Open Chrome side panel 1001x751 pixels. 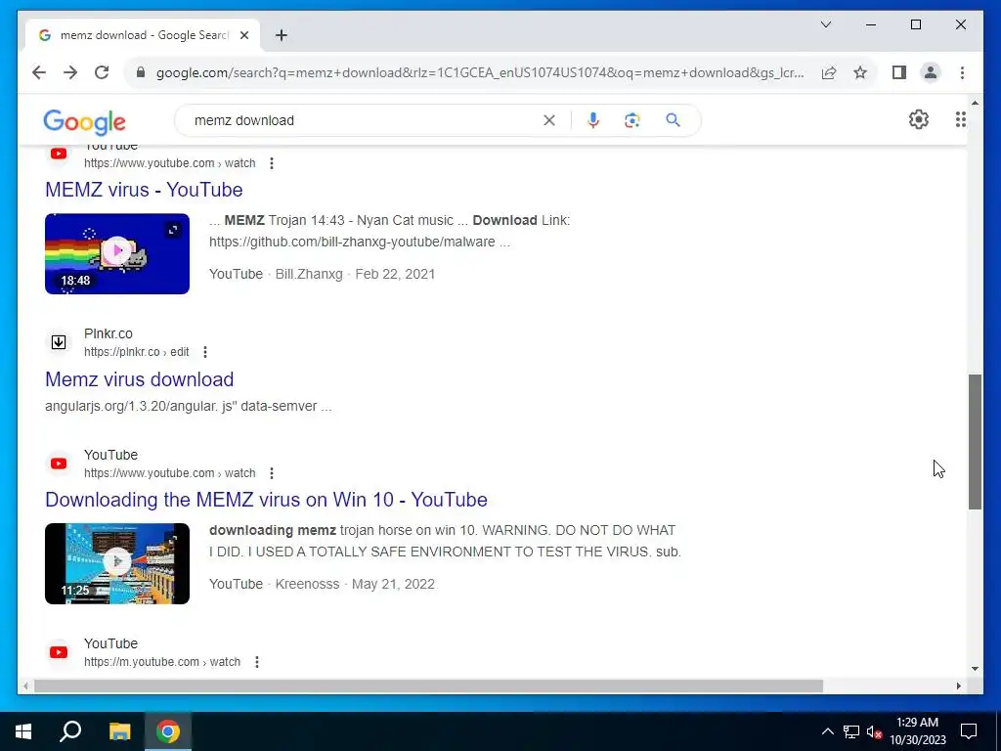point(899,72)
